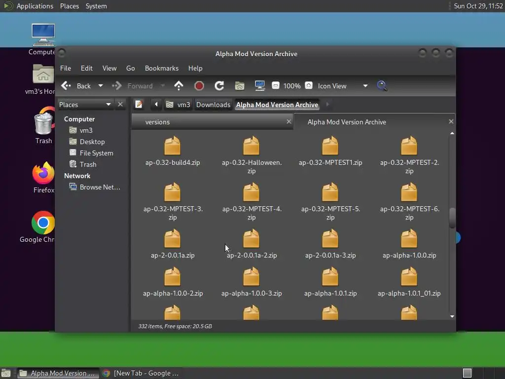Click the file list scrollbar handle

[x=452, y=218]
